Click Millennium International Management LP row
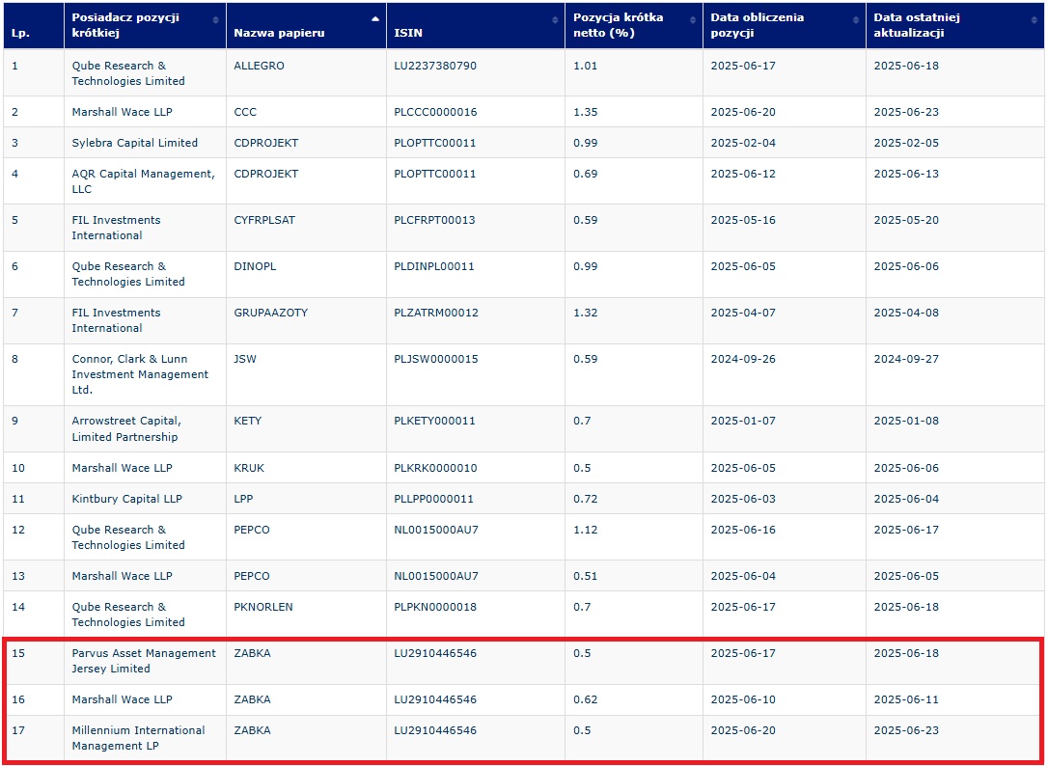 coord(138,738)
